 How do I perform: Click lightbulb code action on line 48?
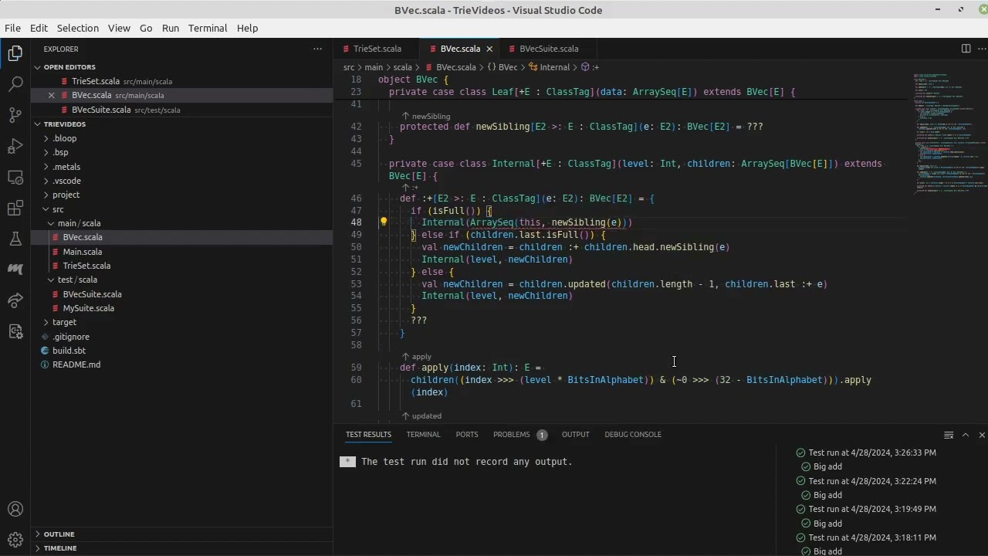point(384,222)
